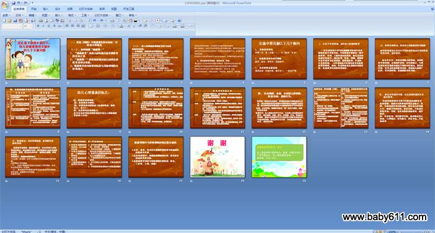Toggle Align Left paragraph

(67, 26)
